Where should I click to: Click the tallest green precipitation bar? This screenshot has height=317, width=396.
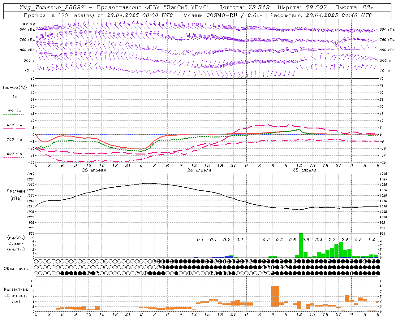[301, 245]
